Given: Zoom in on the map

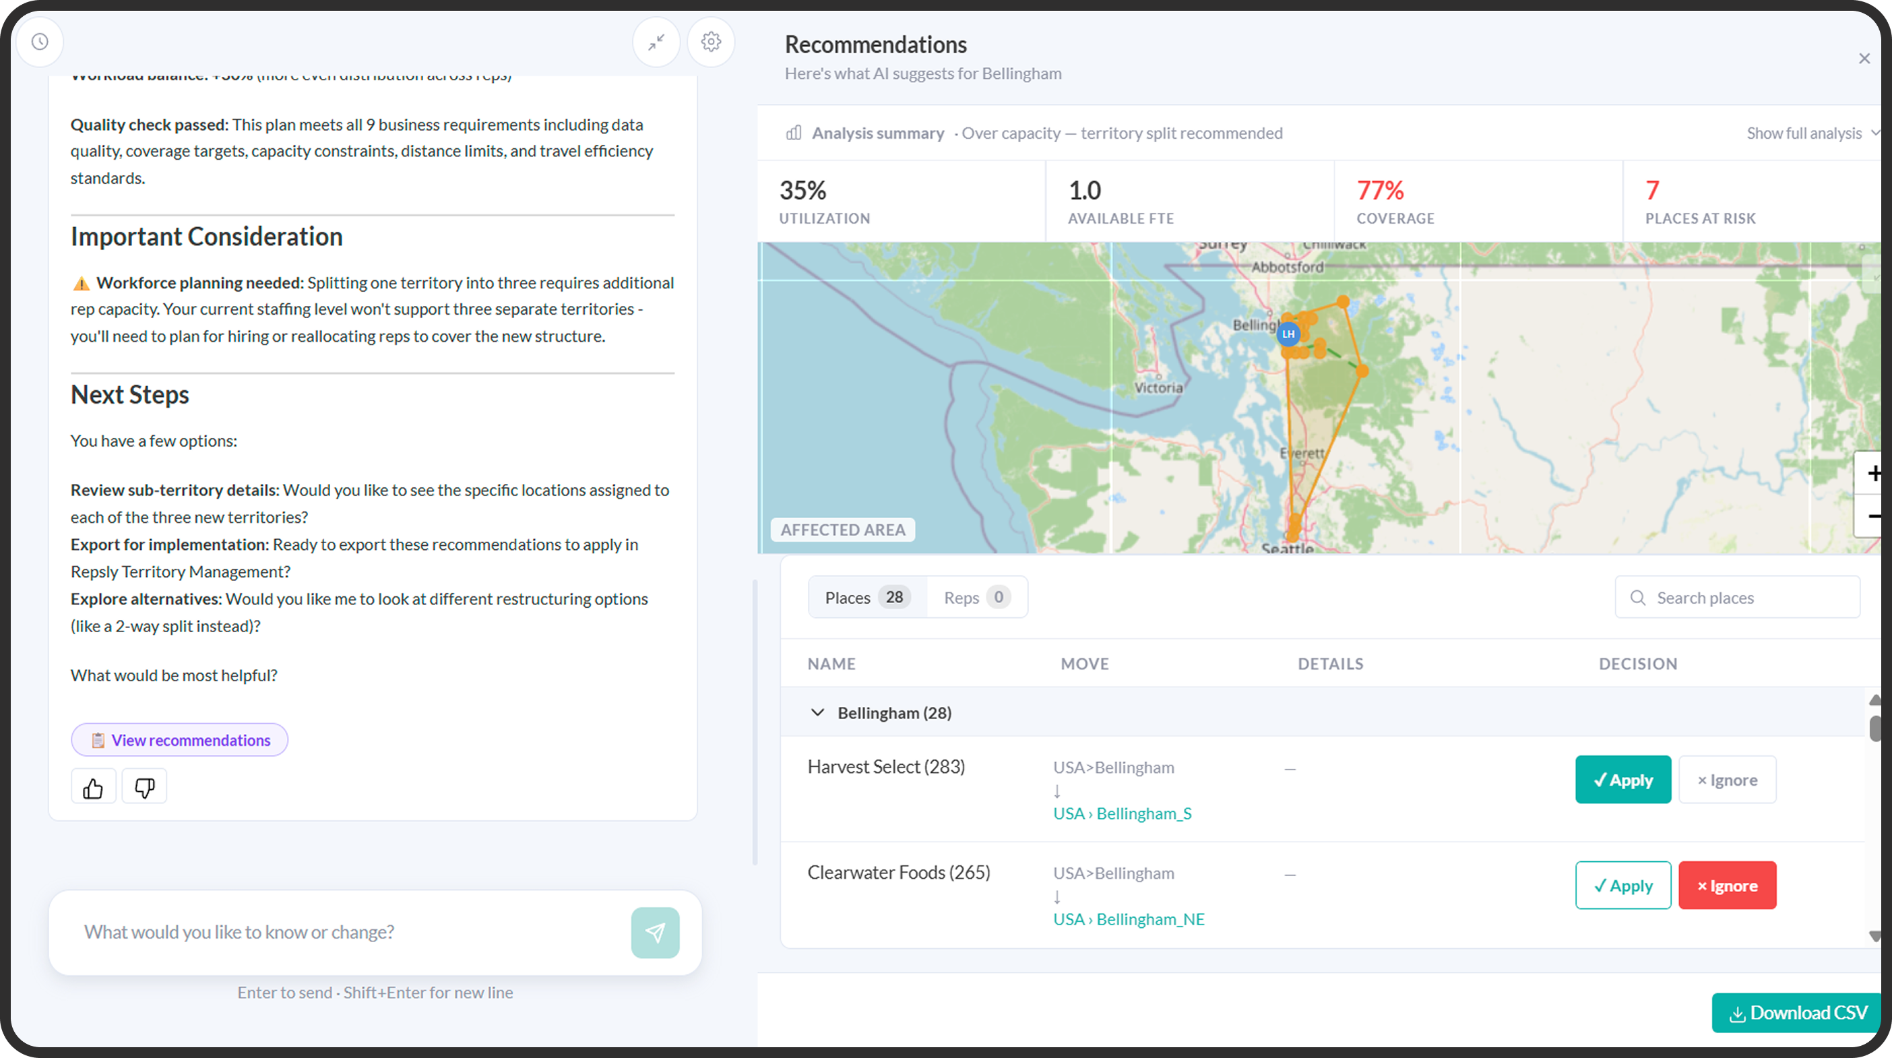Looking at the screenshot, I should tap(1872, 473).
